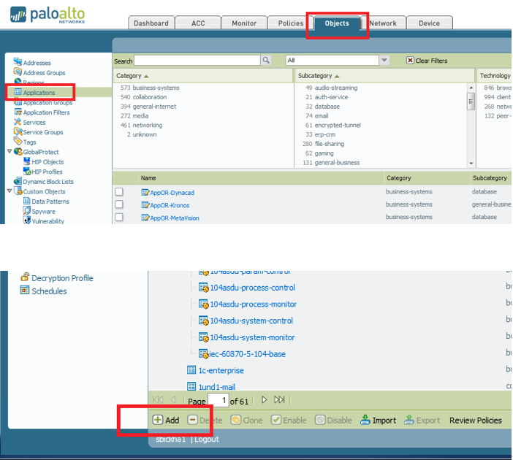Switch to the ACC tab
This screenshot has width=513, height=460.
[x=198, y=23]
